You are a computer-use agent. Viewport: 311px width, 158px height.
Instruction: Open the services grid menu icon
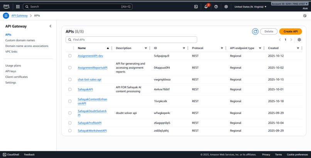point(18,7)
